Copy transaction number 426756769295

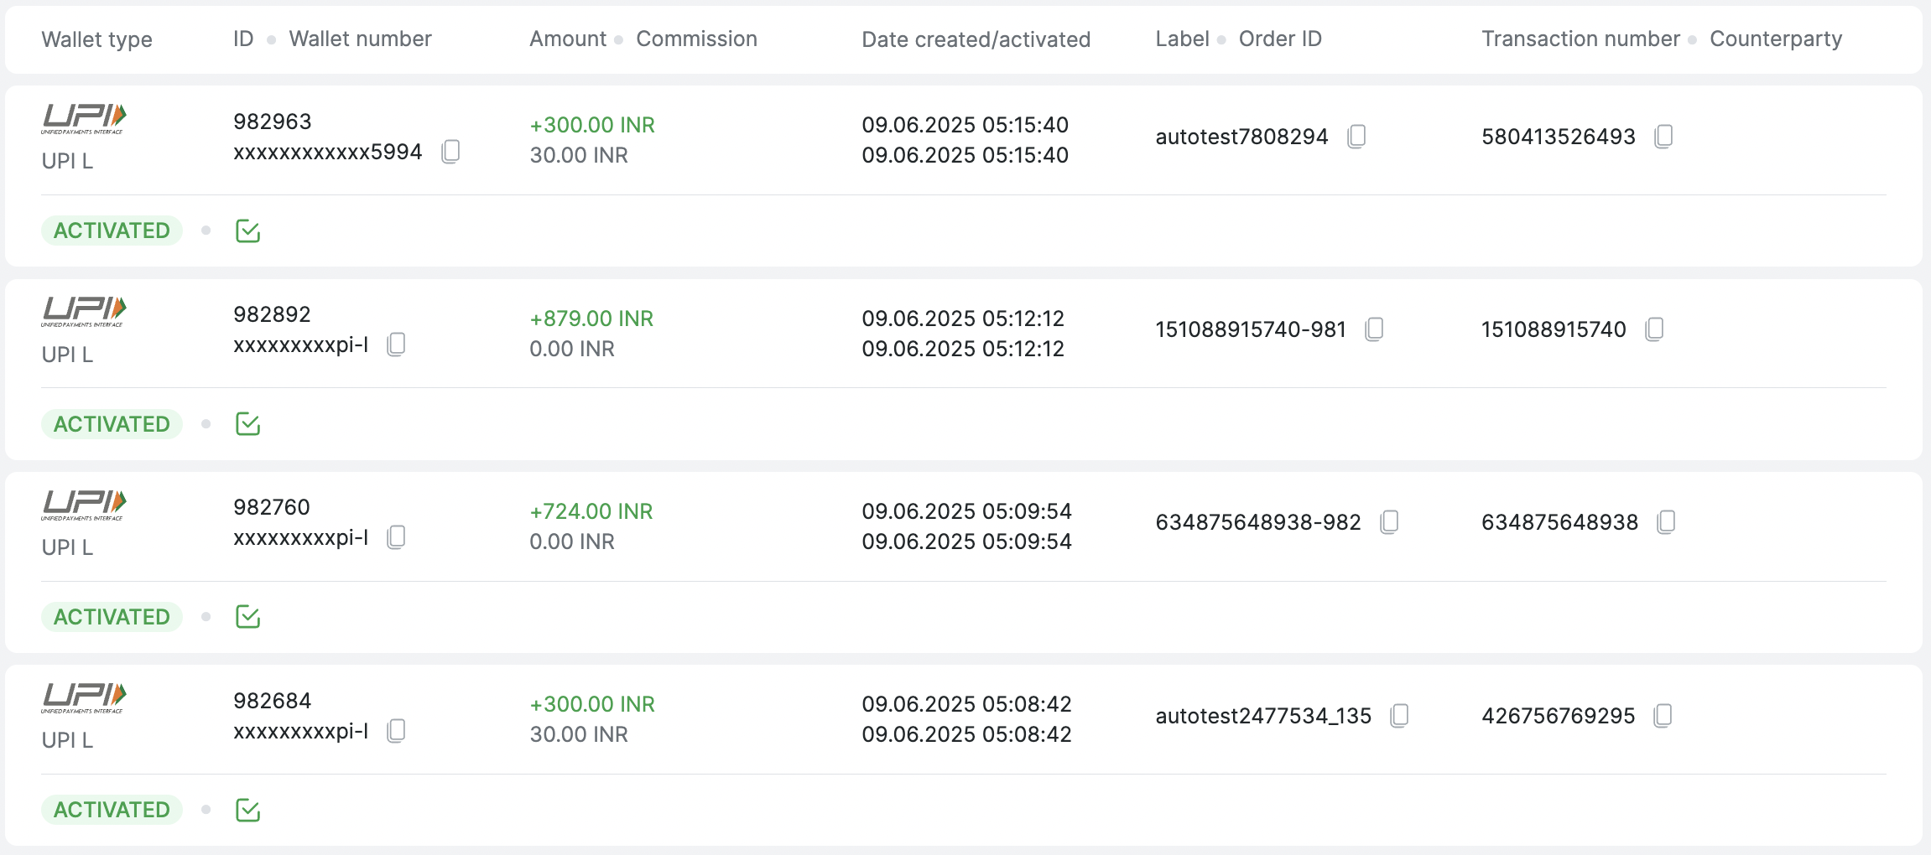pyautogui.click(x=1663, y=716)
